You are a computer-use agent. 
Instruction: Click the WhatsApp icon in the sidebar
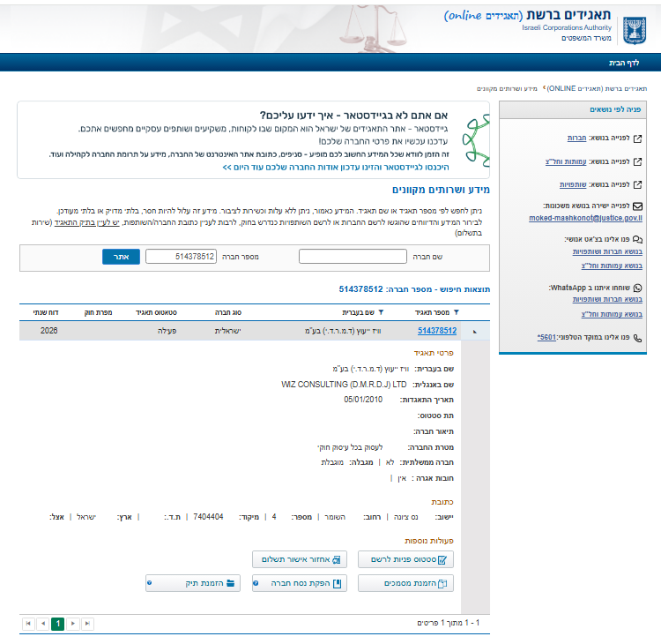pos(638,288)
